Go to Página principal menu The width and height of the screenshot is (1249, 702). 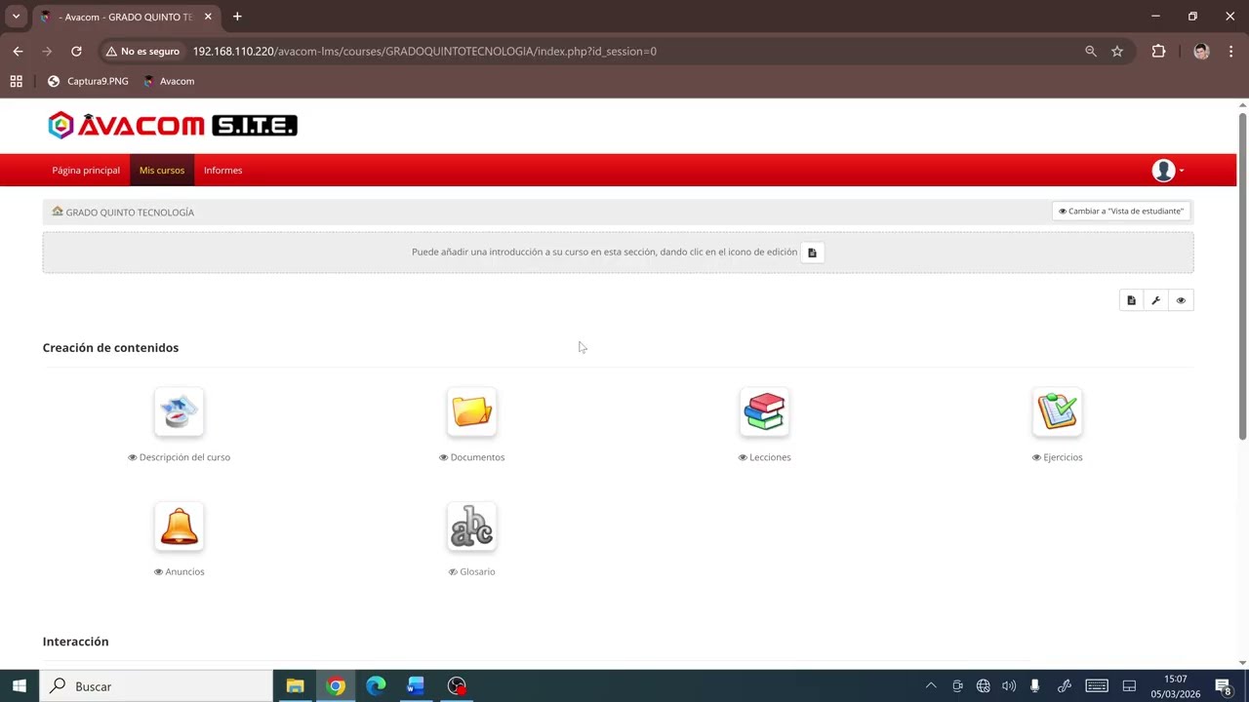(86, 171)
